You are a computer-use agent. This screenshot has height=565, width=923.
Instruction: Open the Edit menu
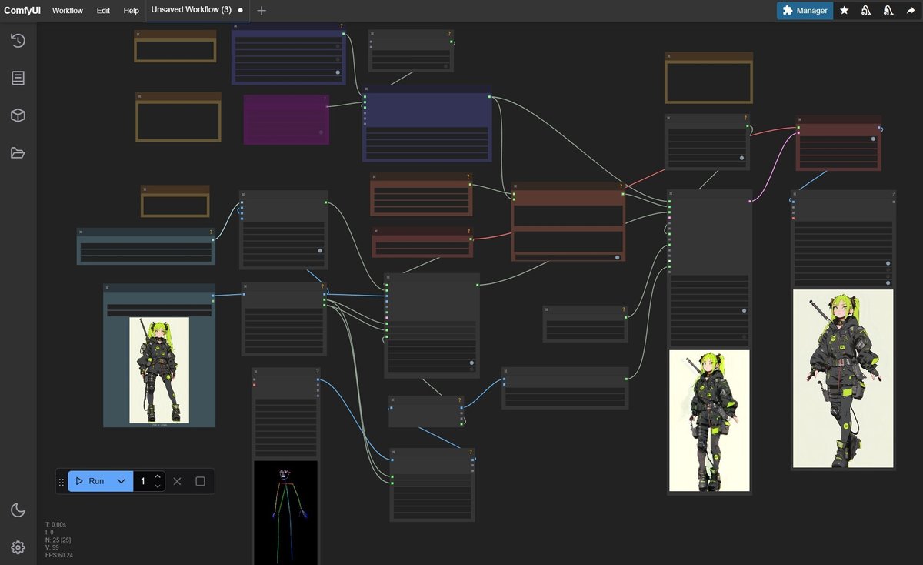(103, 11)
